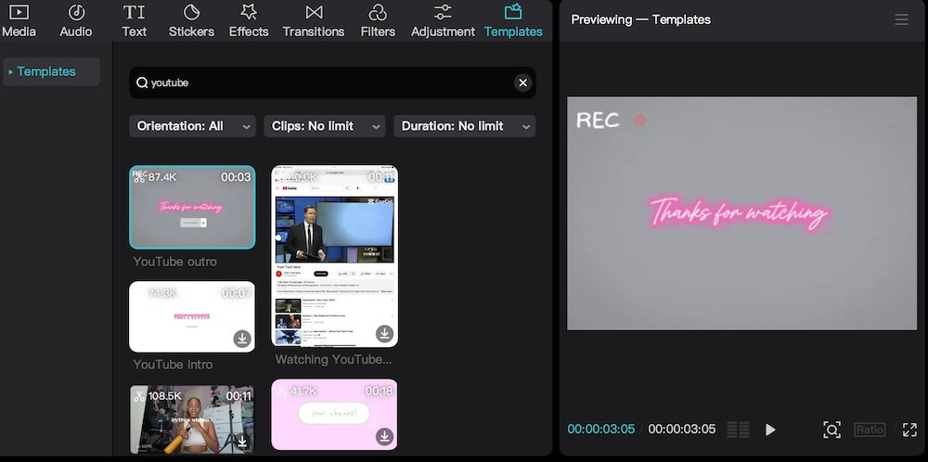
Task: Download the pink your channel template
Action: 385,437
